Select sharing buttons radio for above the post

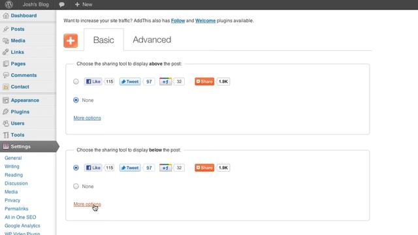[x=76, y=82]
